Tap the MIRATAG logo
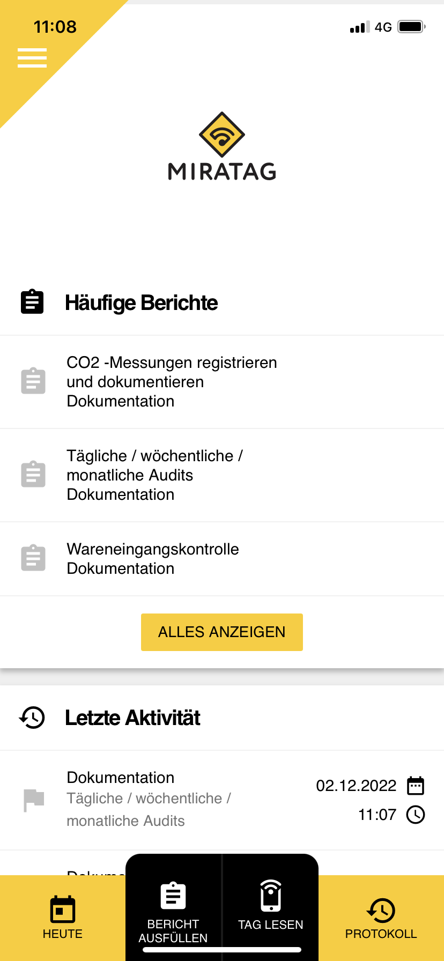 [222, 146]
